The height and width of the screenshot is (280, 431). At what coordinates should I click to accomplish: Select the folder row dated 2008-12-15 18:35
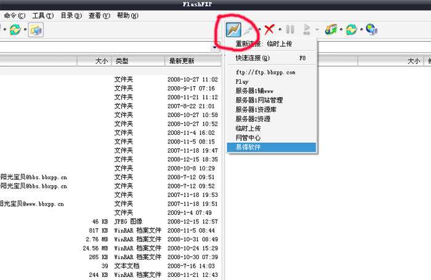110,159
